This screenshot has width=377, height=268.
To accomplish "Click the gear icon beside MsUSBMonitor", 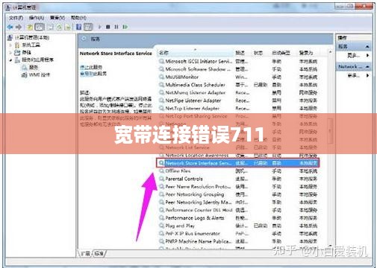I will pyautogui.click(x=162, y=77).
